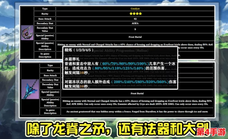228x139 pixels.
Task: Click the '冰霜葬礼' ability name in the popup
Action: pyautogui.click(x=72, y=59)
